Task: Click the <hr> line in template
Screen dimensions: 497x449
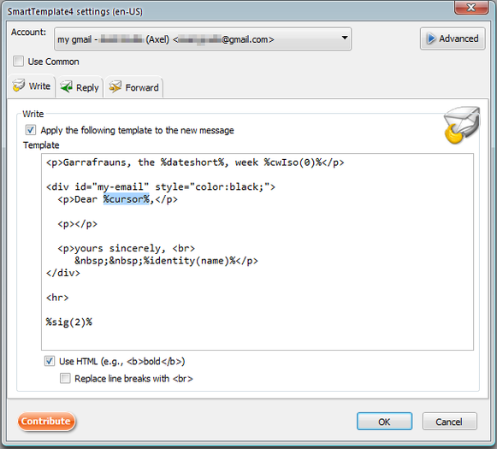Action: pyautogui.click(x=57, y=298)
